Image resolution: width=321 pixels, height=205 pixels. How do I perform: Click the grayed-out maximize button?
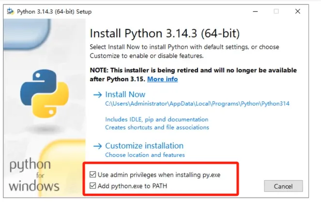tap(276, 11)
